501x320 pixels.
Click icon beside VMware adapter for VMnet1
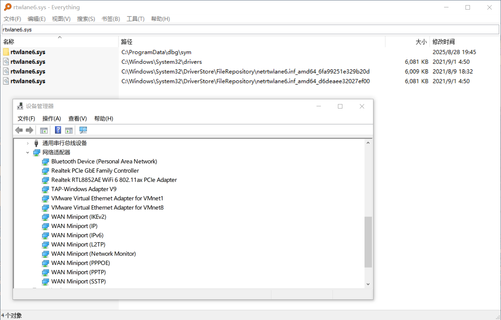pyautogui.click(x=45, y=198)
